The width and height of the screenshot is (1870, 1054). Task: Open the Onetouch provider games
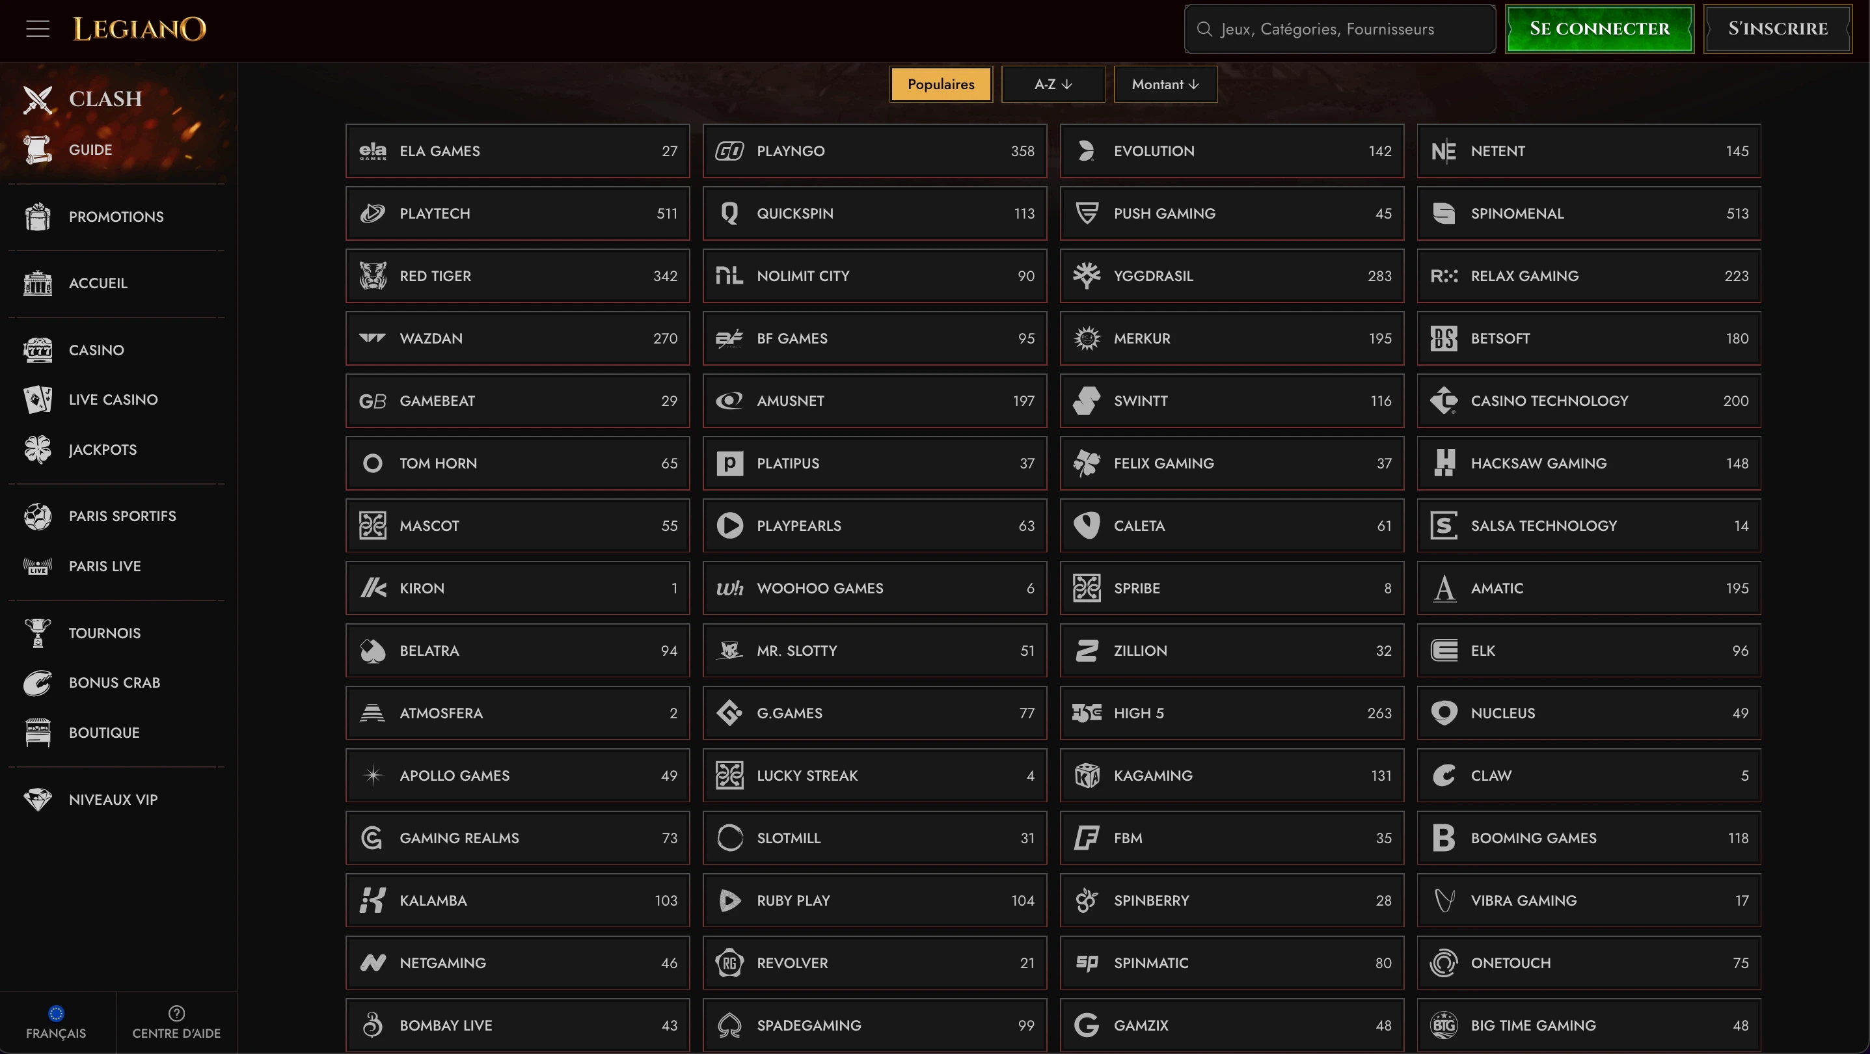(x=1589, y=962)
